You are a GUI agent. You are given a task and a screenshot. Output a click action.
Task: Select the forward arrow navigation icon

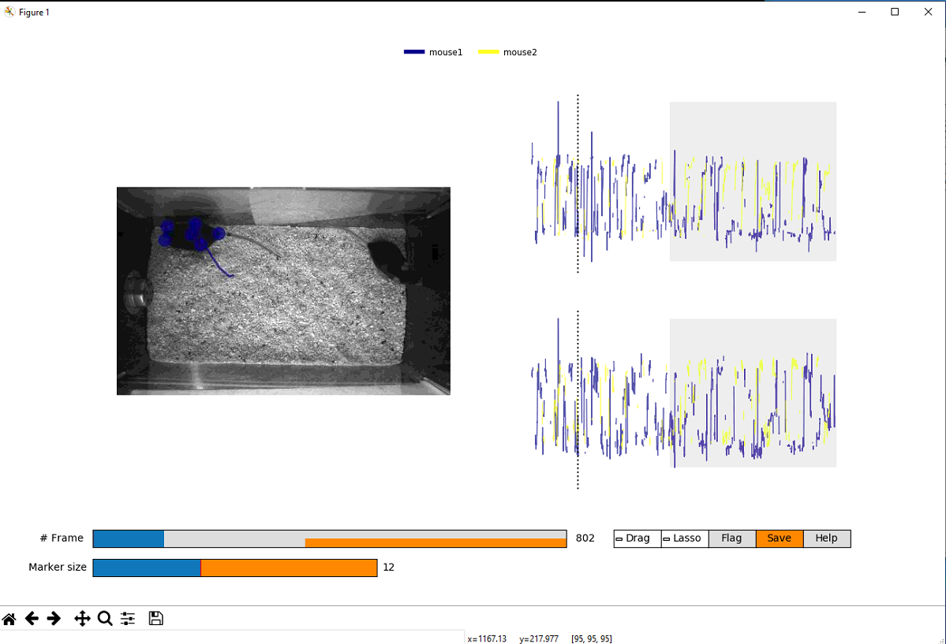coord(54,619)
